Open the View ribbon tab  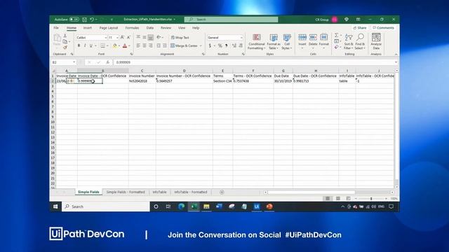(182, 28)
